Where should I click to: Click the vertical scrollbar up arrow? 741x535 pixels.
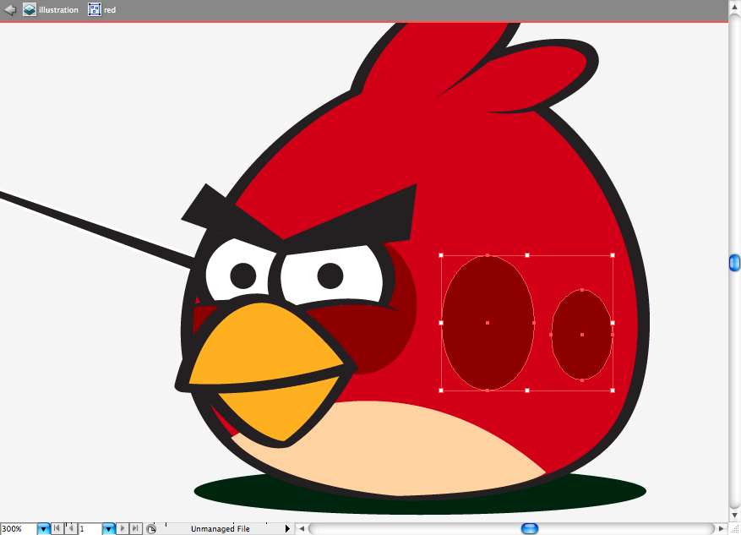pos(734,8)
